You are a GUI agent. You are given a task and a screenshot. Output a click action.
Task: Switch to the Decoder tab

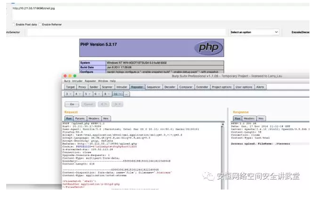pyautogui.click(x=170, y=87)
